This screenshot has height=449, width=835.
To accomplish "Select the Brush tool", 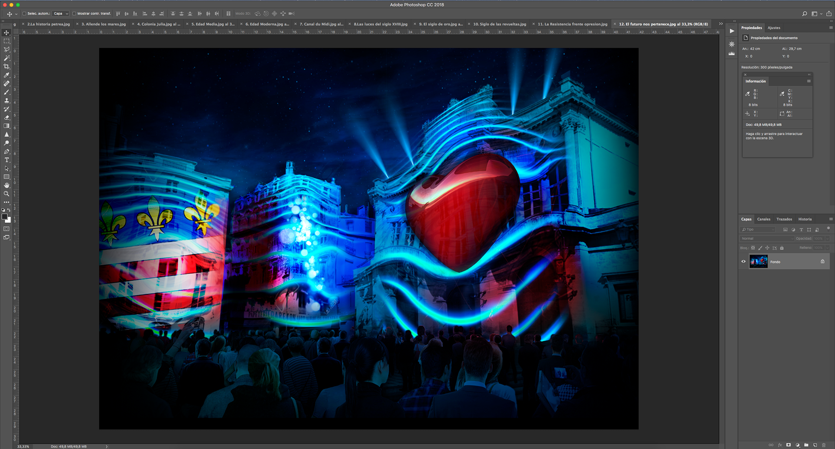I will point(7,92).
